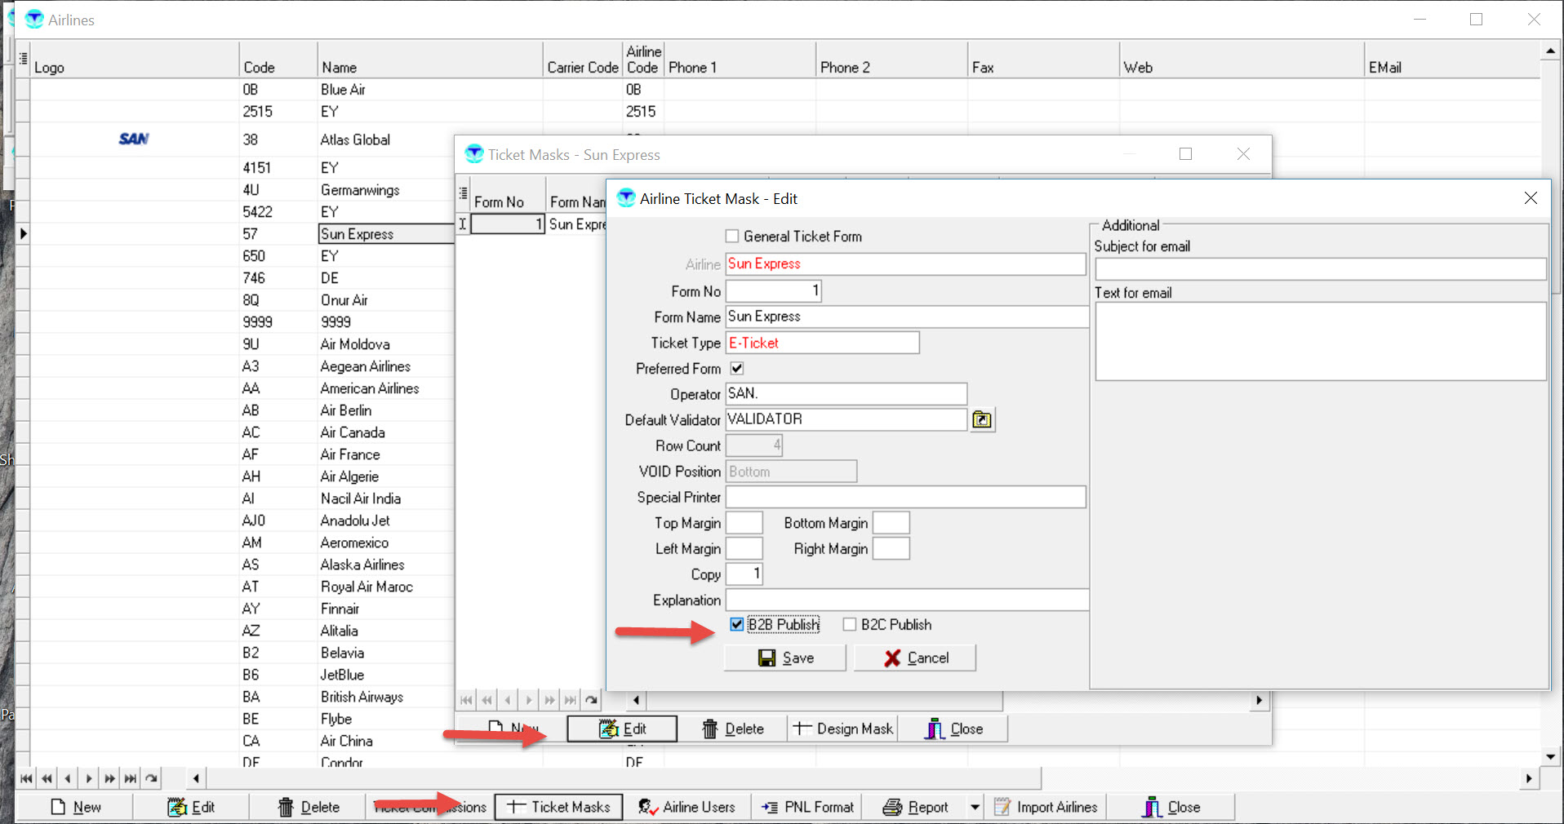1564x824 pixels.
Task: Click grid menu icon in Ticket Masks table
Action: pos(463,194)
